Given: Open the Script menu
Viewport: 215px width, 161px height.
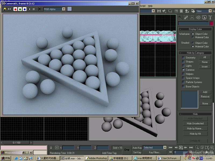Looking at the screenshot, I should tap(143, 6).
